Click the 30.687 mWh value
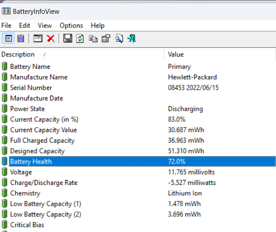The width and height of the screenshot is (276, 232). click(186, 130)
